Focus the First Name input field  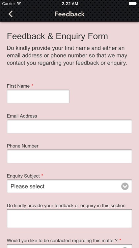[38, 97]
